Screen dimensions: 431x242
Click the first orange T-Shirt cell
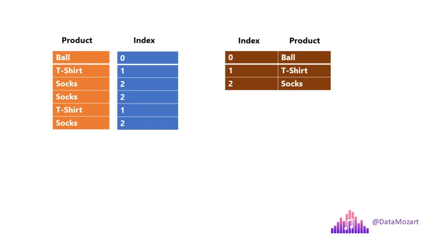[81, 71]
